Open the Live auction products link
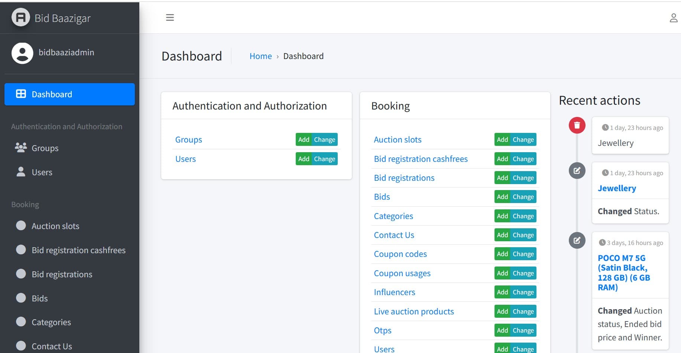Screen dimensions: 681x353 [x=414, y=311]
